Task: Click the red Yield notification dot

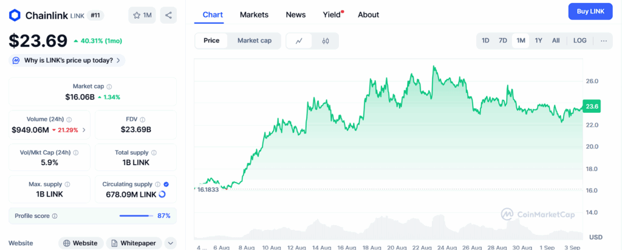Action: point(343,12)
